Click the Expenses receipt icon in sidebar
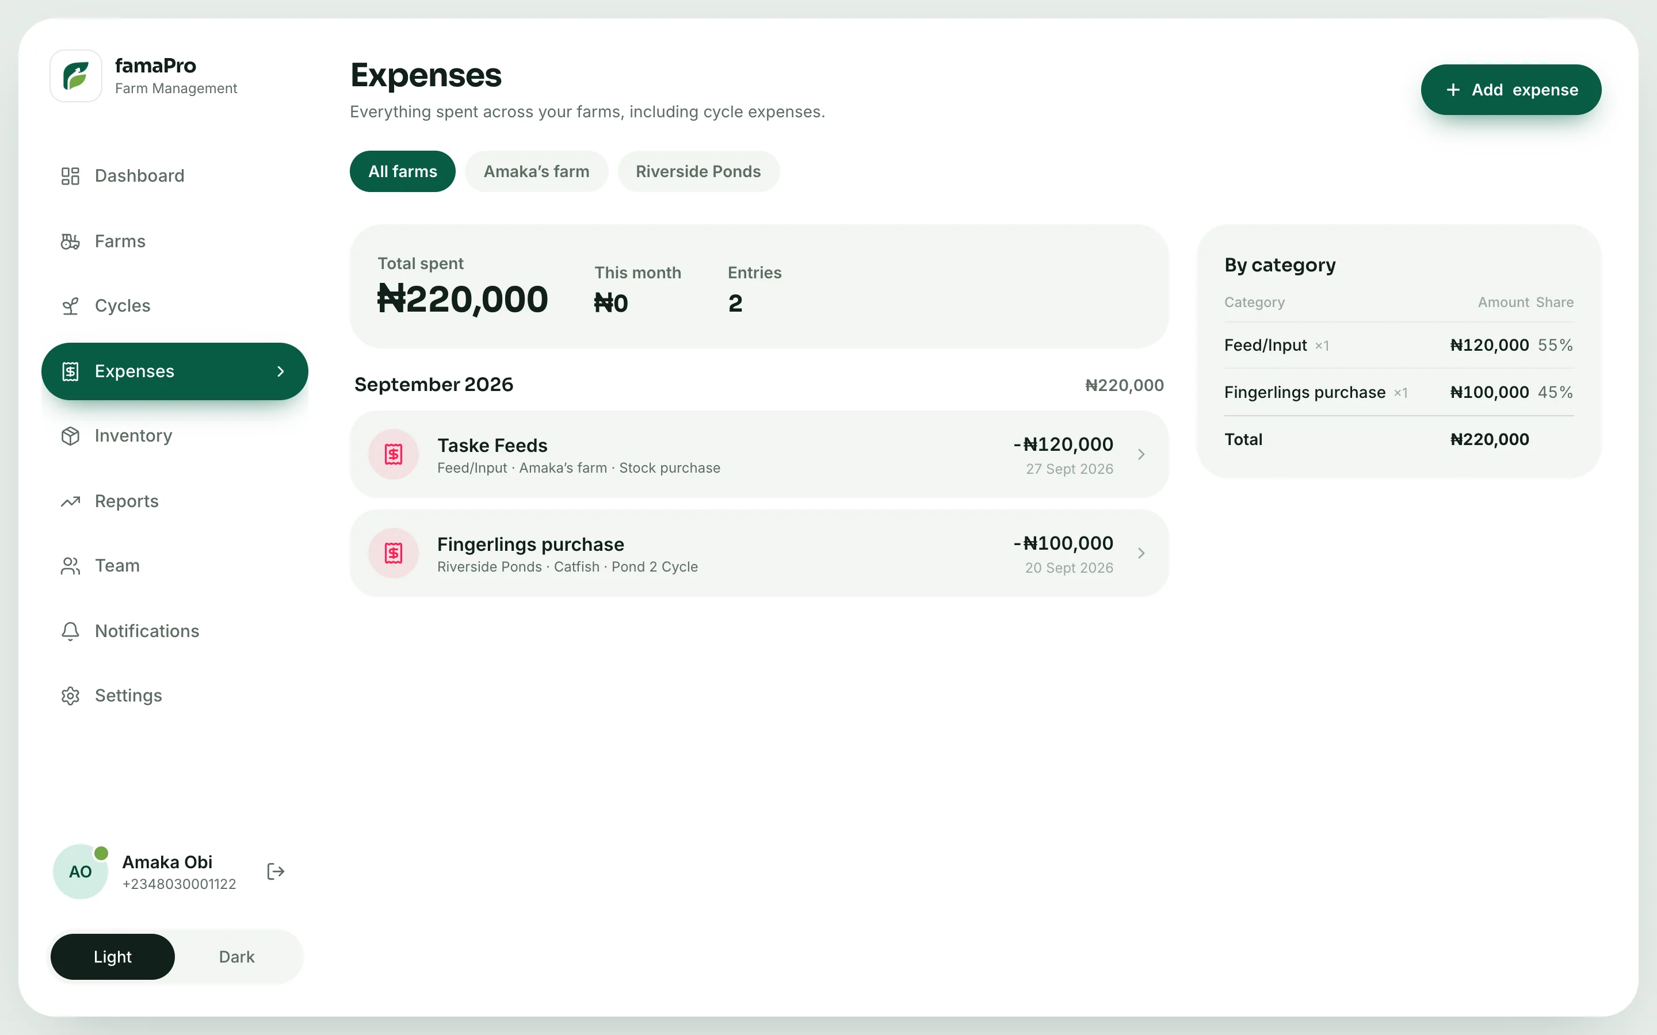 pos(71,371)
